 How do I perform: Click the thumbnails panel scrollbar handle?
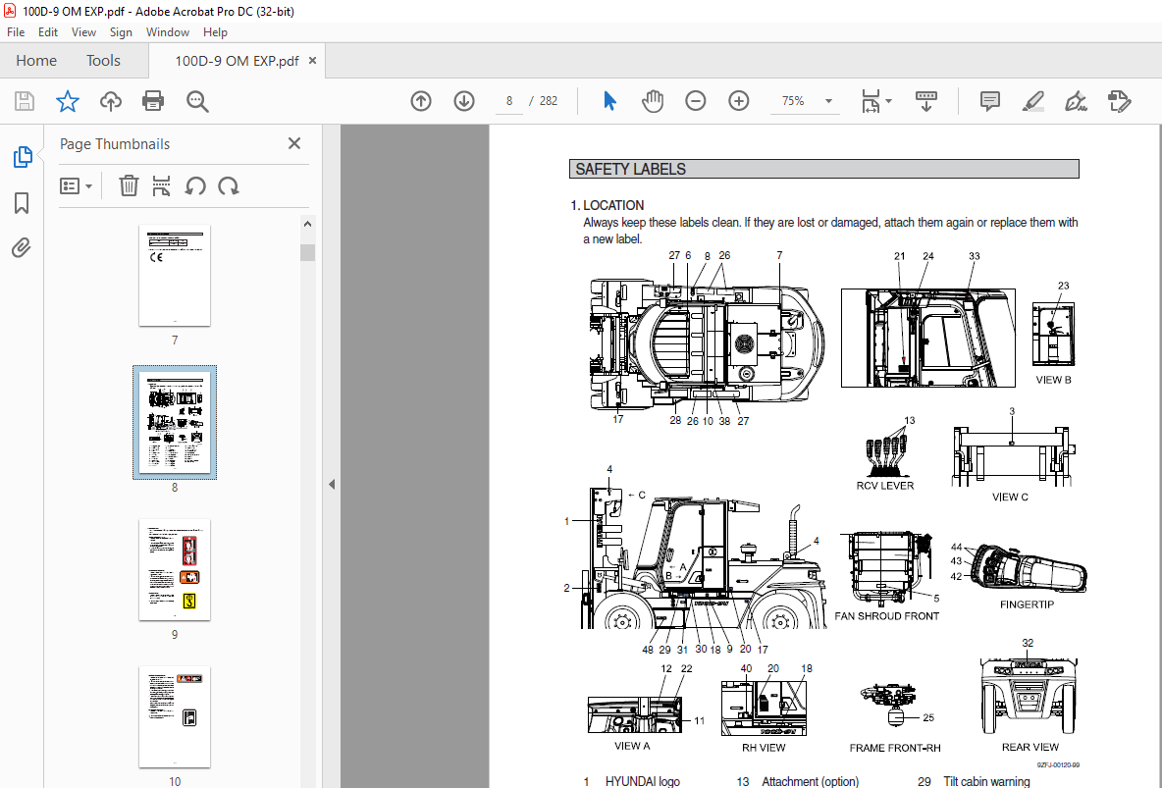click(307, 252)
